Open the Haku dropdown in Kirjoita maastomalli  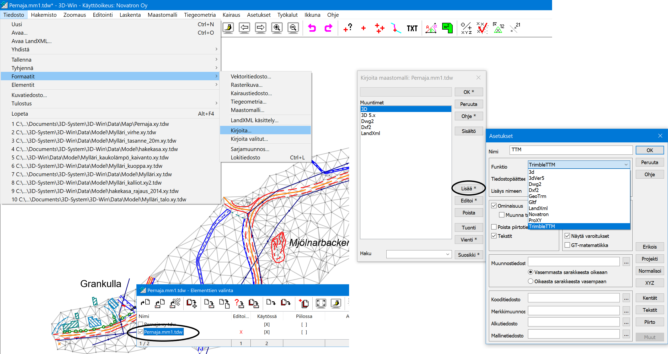(448, 254)
